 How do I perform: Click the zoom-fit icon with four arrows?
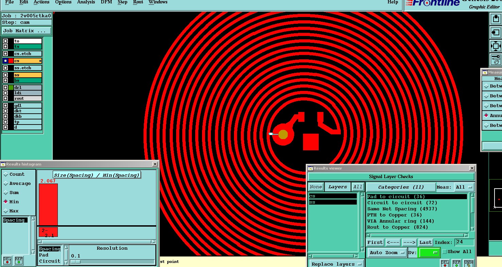pos(496,46)
